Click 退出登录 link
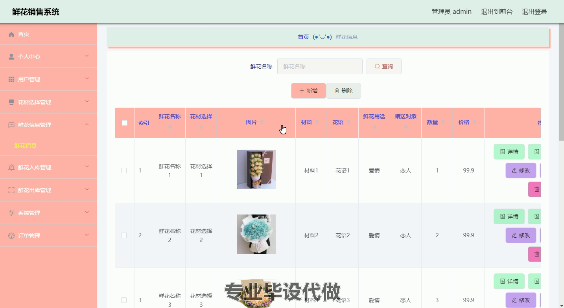 click(x=535, y=12)
